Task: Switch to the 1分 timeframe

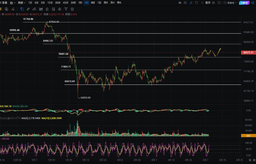Action: click(30, 3)
